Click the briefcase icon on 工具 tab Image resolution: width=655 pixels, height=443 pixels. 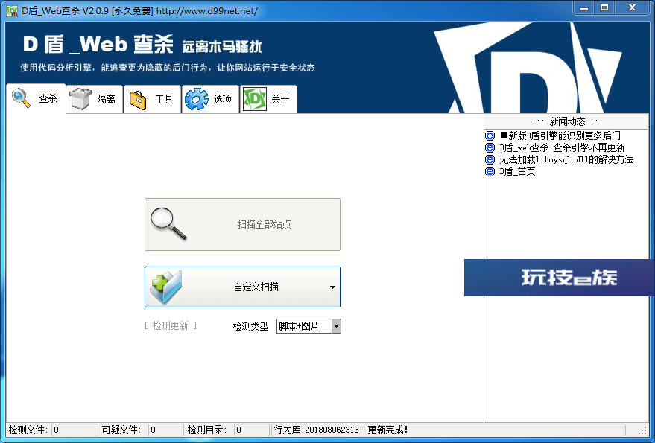[138, 100]
